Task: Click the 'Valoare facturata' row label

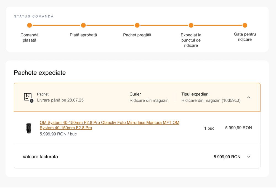Action: pyautogui.click(x=40, y=157)
